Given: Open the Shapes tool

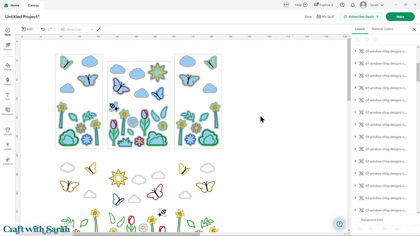Looking at the screenshot, I should coord(8,67).
